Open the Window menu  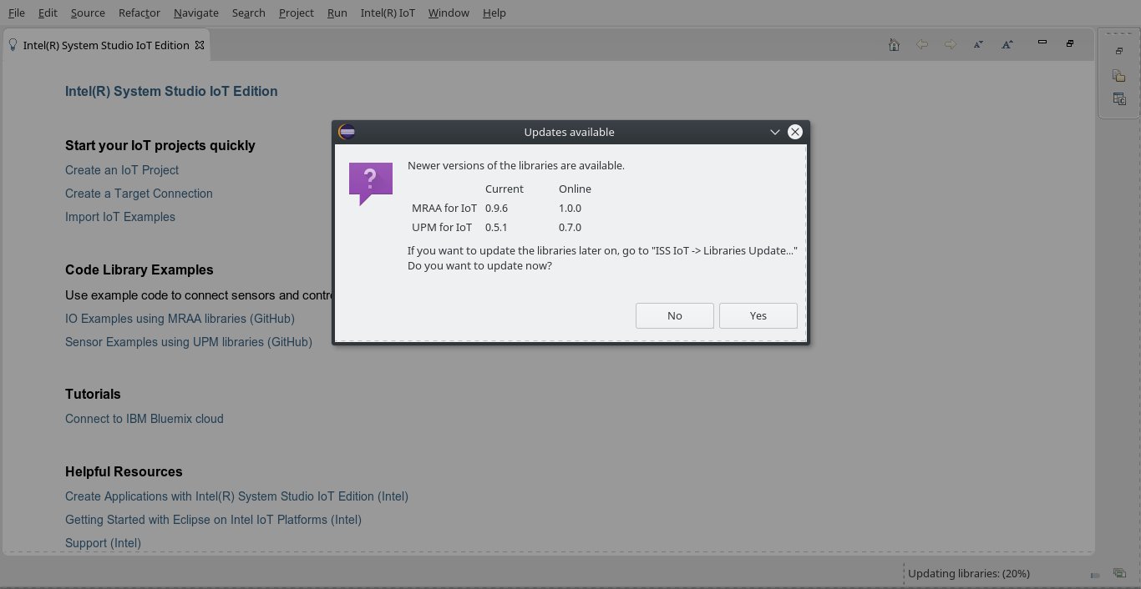(x=449, y=13)
